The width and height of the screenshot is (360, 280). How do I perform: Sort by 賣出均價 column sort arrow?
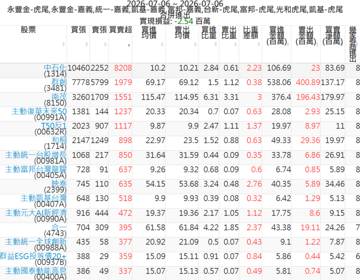195,45
